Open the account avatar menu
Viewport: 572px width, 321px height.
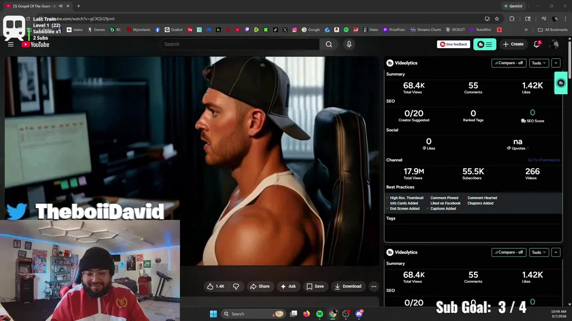[554, 44]
